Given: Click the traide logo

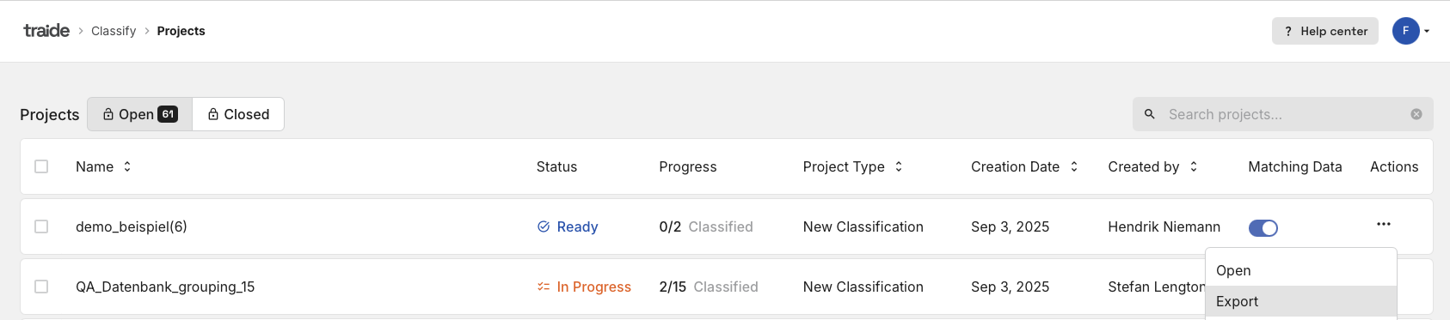Looking at the screenshot, I should (x=46, y=31).
